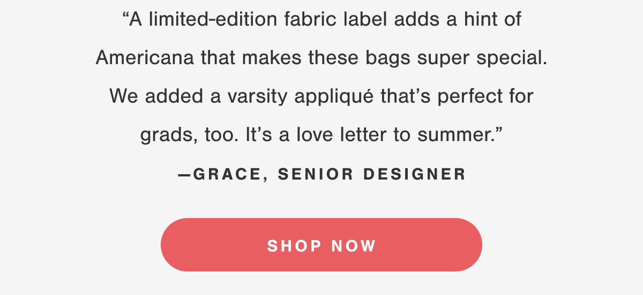Click the word NOW on the button
The height and width of the screenshot is (295, 643).
coord(354,246)
